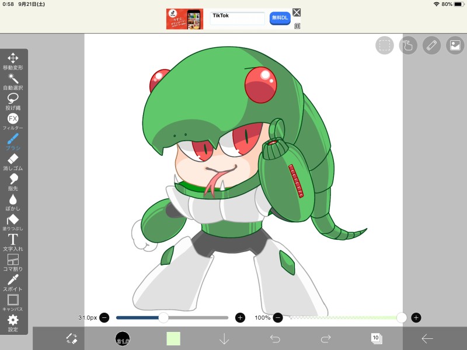Open the ruler tool button

[431, 45]
